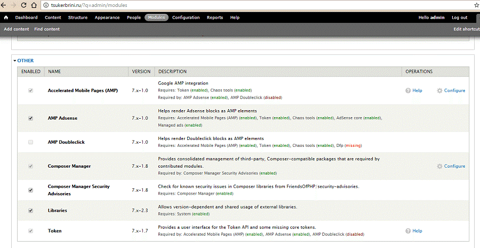480x248 pixels.
Task: Click Edit shortcuts link
Action: (467, 29)
